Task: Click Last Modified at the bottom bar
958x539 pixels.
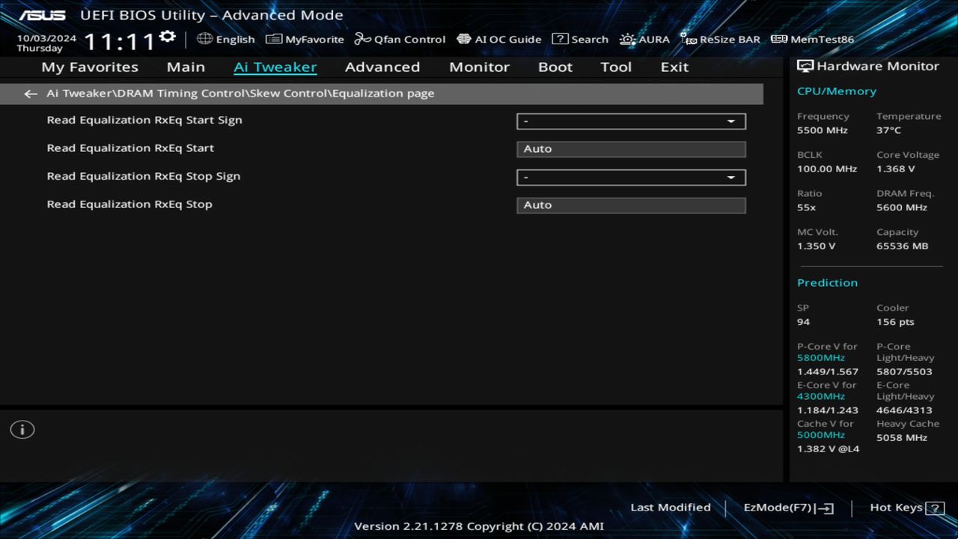Action: [671, 507]
